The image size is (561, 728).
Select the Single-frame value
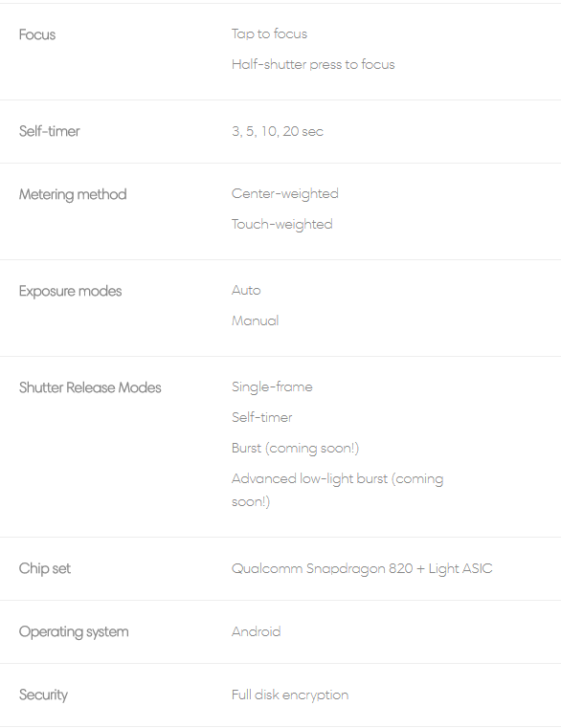pos(273,387)
